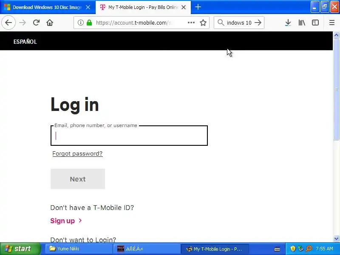Show site information icon in address bar
Screen dimensions: 340x255
point(80,23)
